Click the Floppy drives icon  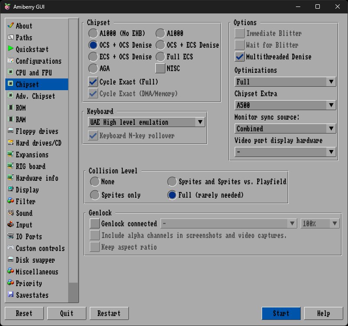[x=10, y=130]
